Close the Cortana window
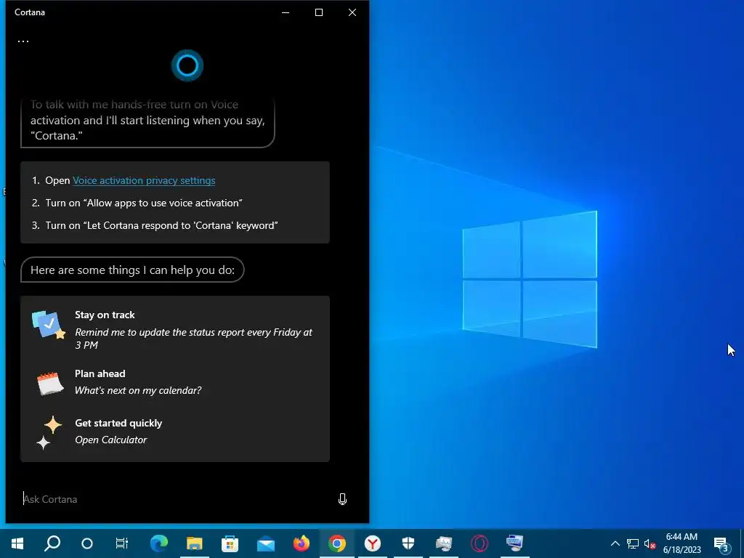 pos(352,12)
